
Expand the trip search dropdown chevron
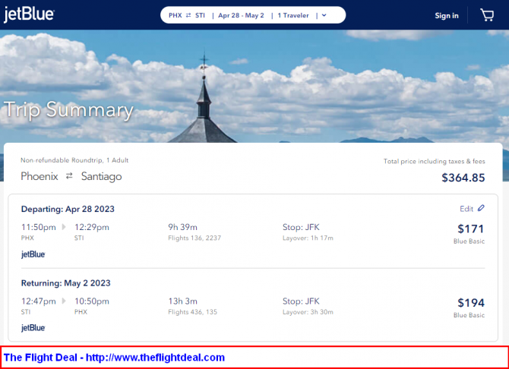324,15
